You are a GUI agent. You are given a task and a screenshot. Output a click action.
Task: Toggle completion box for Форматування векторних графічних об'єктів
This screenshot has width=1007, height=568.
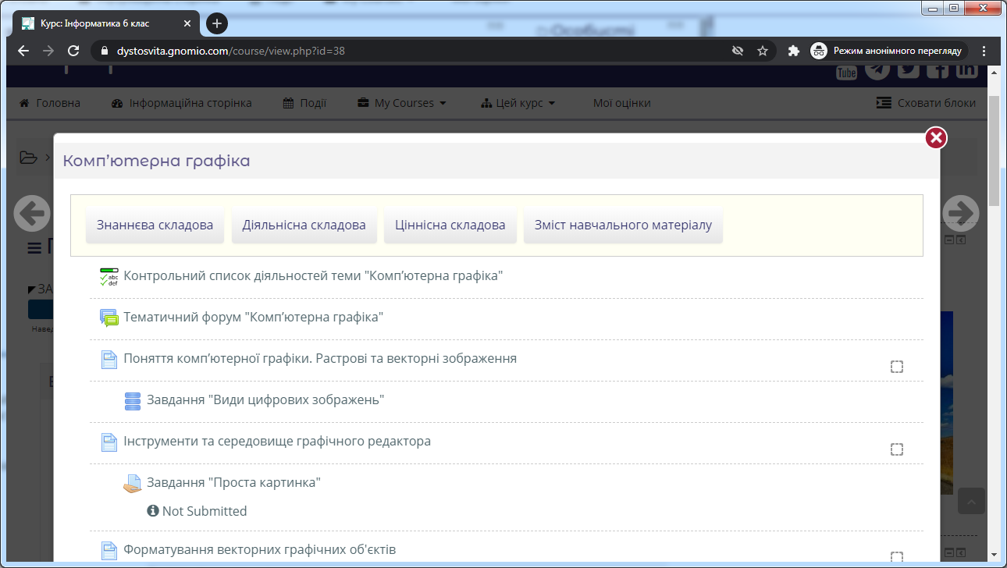point(897,557)
